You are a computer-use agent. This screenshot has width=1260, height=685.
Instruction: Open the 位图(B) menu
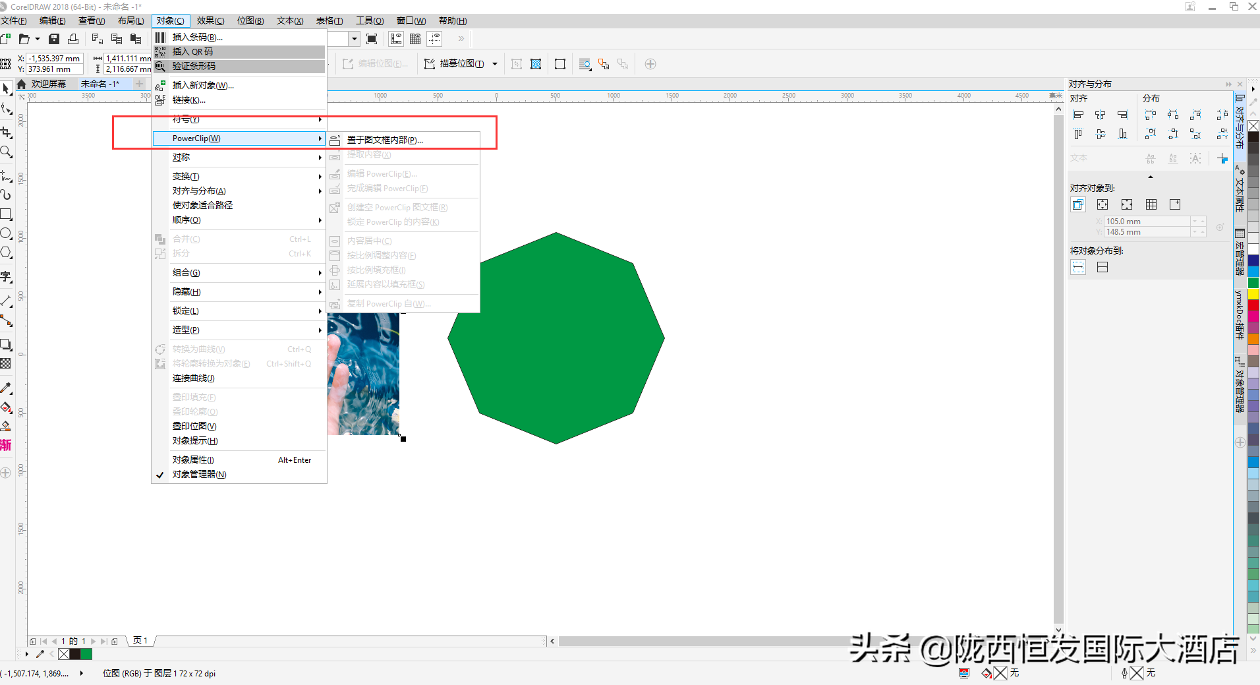[x=250, y=21]
